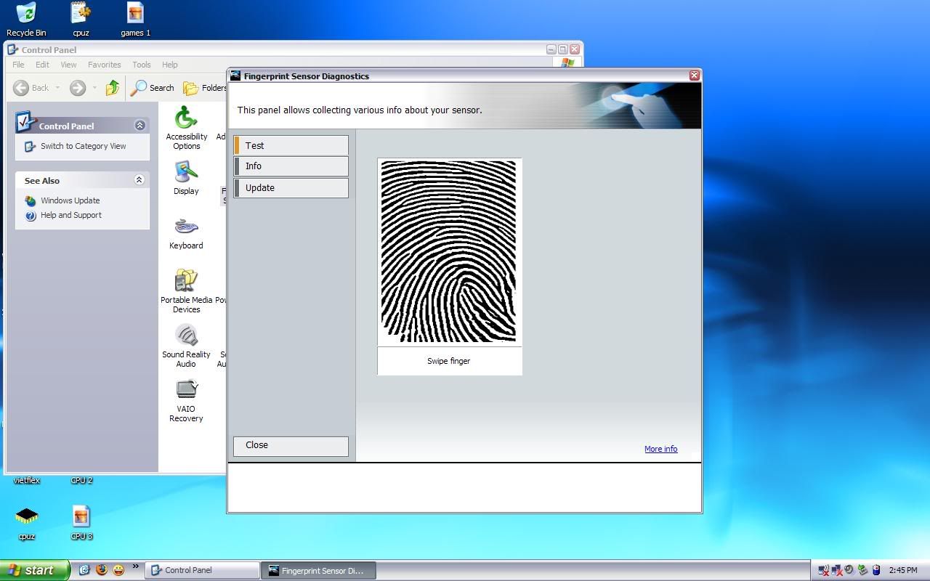Switch to Control Panel taskbar button

(203, 570)
